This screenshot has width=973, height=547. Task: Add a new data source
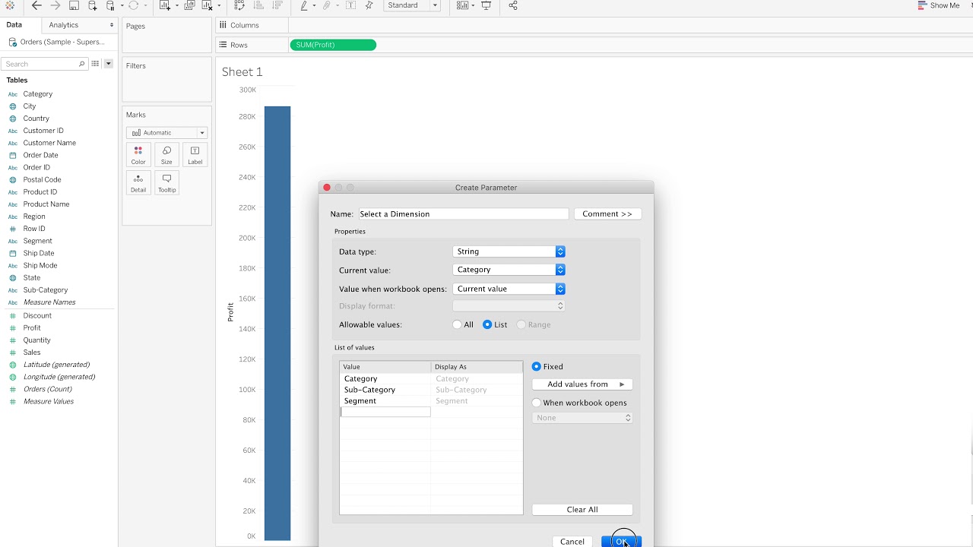(x=93, y=5)
